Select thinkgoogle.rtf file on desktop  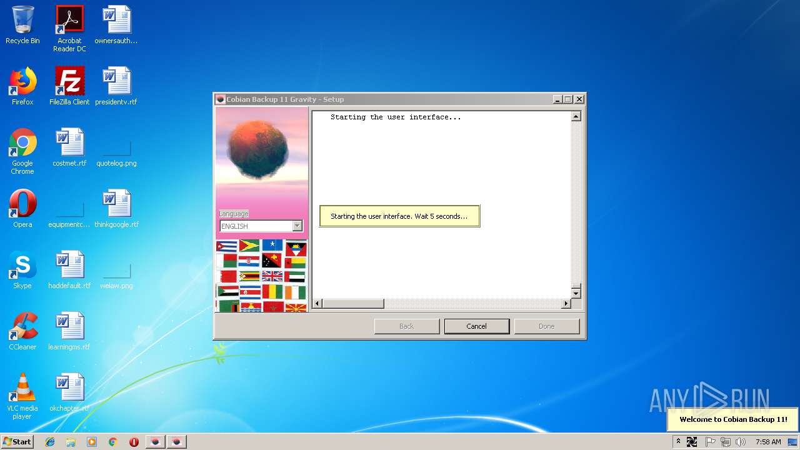coord(116,209)
